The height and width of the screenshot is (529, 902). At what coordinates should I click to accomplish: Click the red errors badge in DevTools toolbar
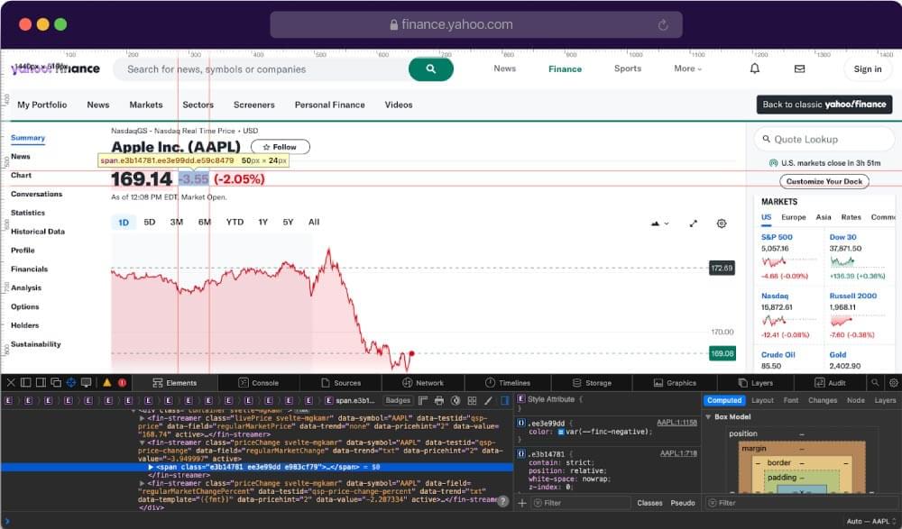pos(122,382)
